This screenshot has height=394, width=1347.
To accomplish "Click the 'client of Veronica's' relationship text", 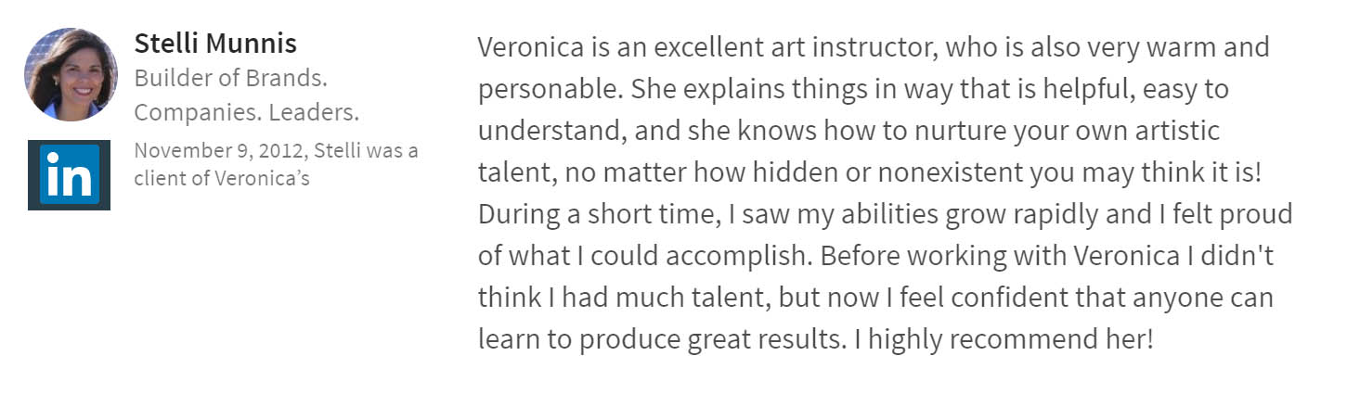I will click(x=222, y=178).
